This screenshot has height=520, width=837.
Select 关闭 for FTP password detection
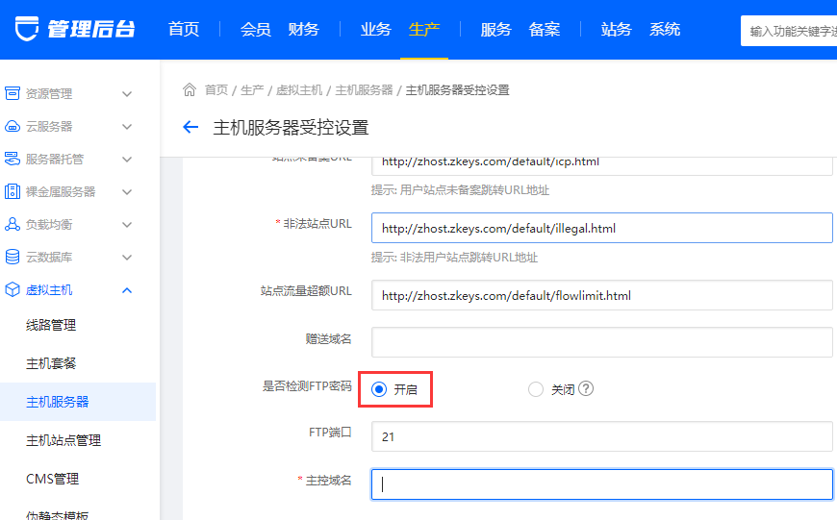pos(536,389)
